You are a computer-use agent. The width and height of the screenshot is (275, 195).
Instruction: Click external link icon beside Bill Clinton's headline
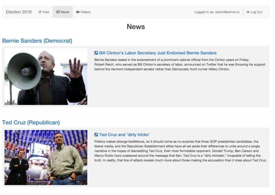[x=96, y=53]
